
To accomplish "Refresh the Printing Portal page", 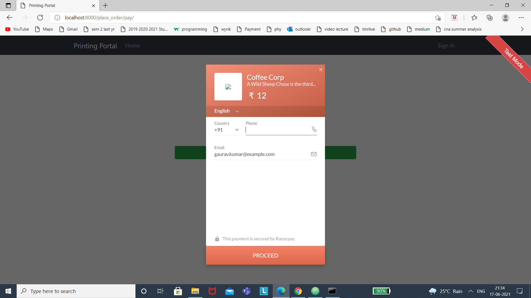I will 40,17.
